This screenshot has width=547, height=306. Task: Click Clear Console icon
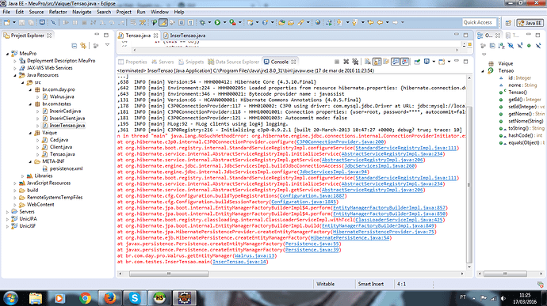point(368,62)
